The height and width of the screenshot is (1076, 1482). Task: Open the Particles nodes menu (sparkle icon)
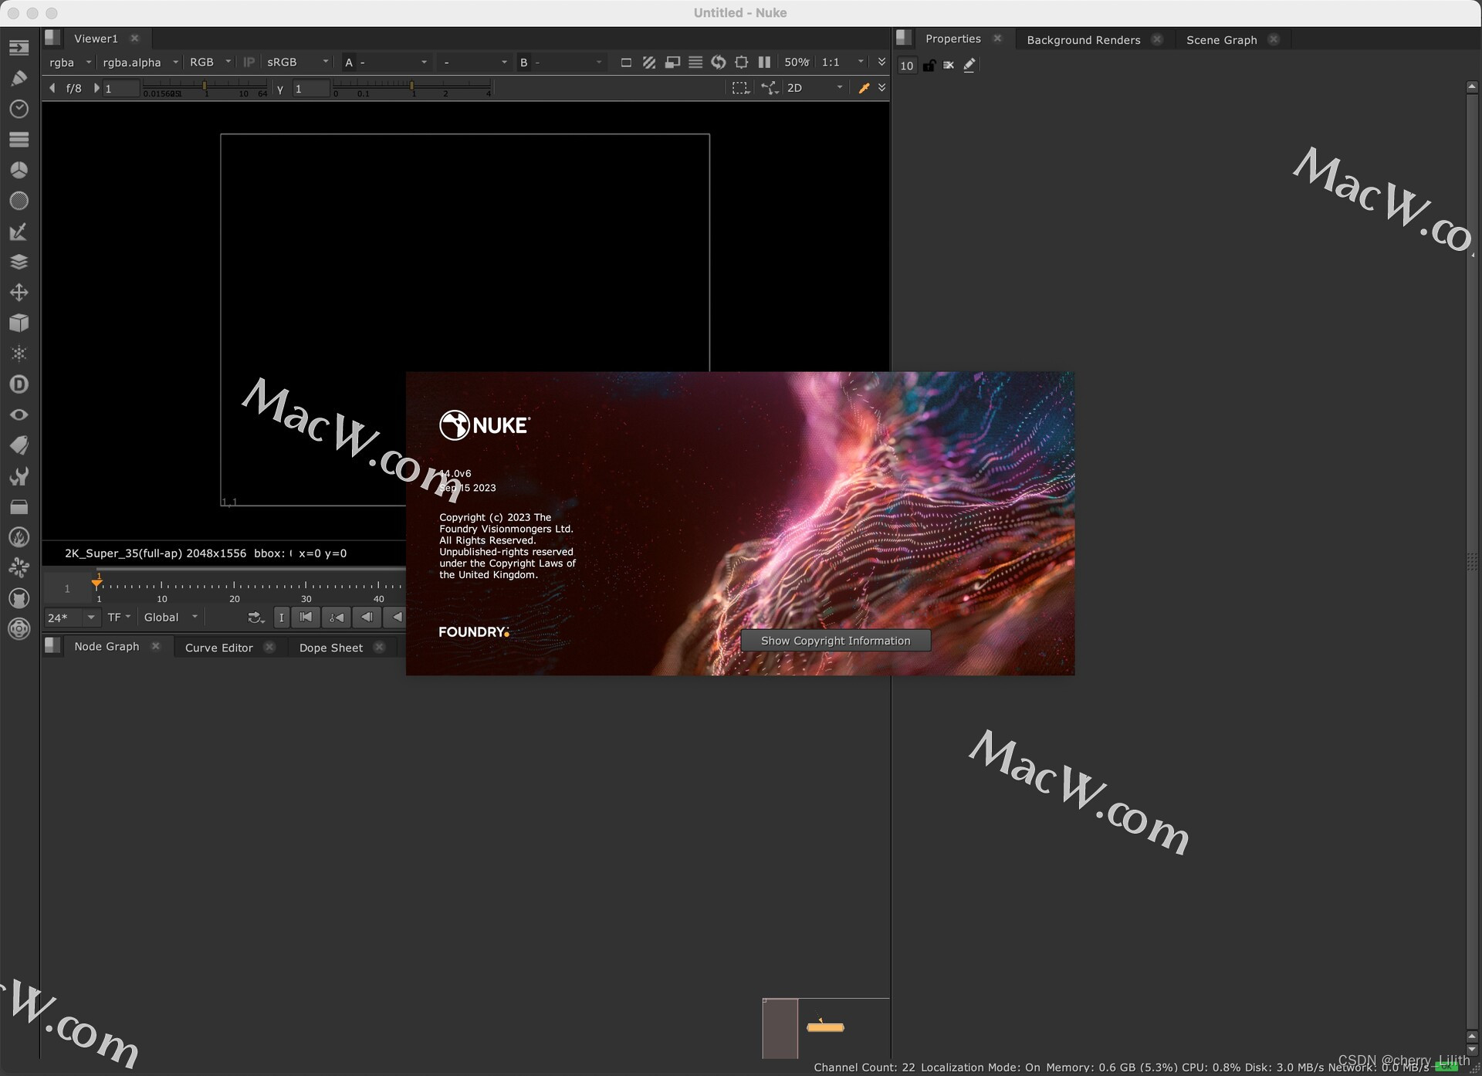(x=19, y=354)
